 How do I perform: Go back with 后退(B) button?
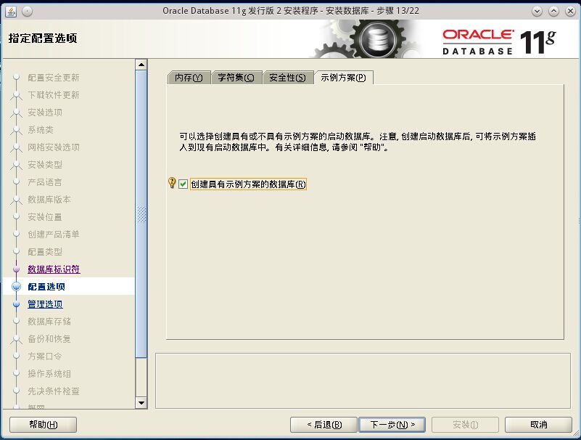pos(324,425)
